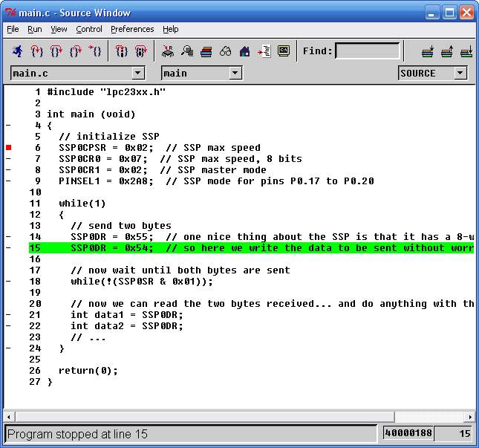
Task: Click the '#include "lpc23xx.h"' line
Action: coord(106,92)
